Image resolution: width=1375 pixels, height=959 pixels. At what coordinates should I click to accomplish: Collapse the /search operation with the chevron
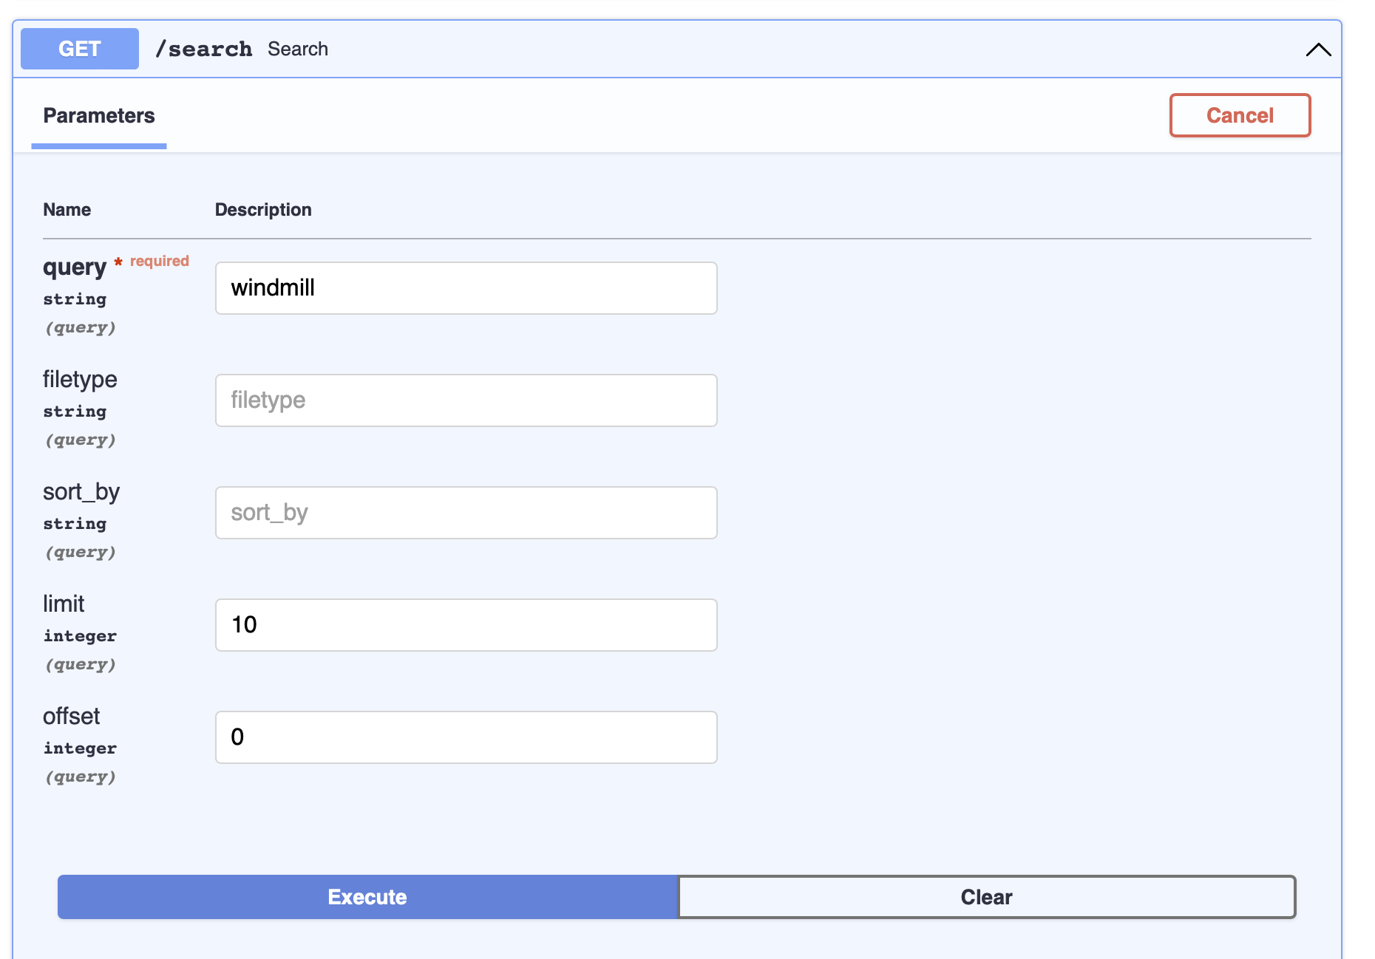1318,50
